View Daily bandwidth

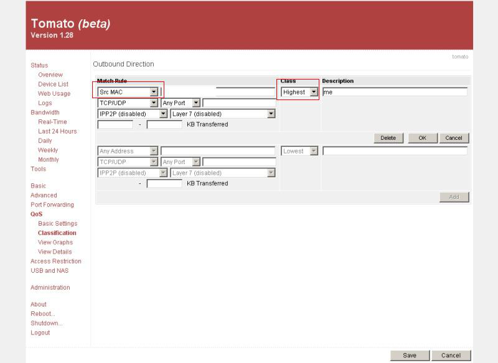coord(45,140)
